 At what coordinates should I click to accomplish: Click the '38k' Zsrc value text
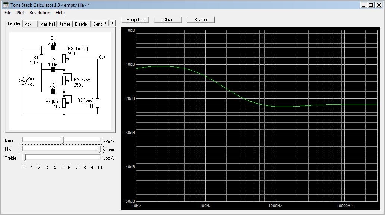point(31,85)
